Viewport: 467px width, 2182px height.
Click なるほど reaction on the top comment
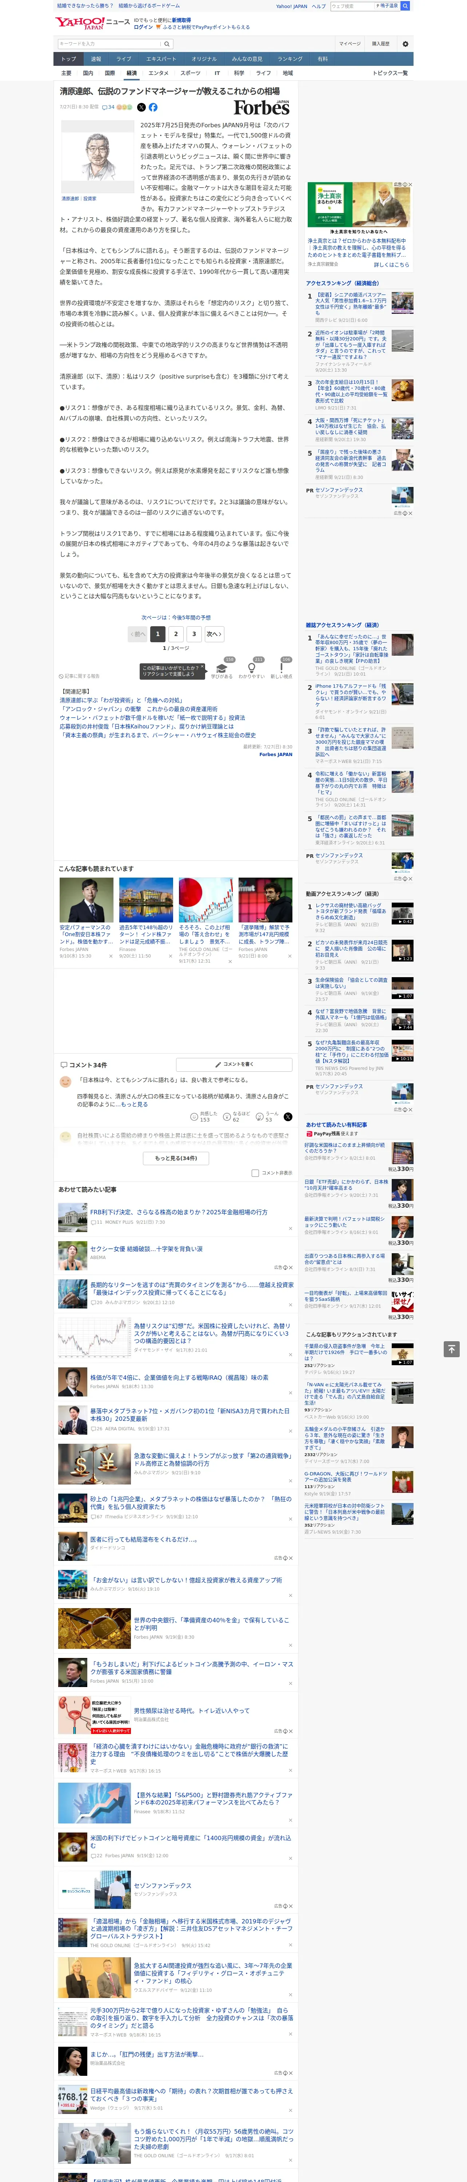tap(236, 1117)
